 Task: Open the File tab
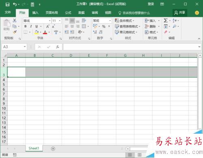click(8, 13)
